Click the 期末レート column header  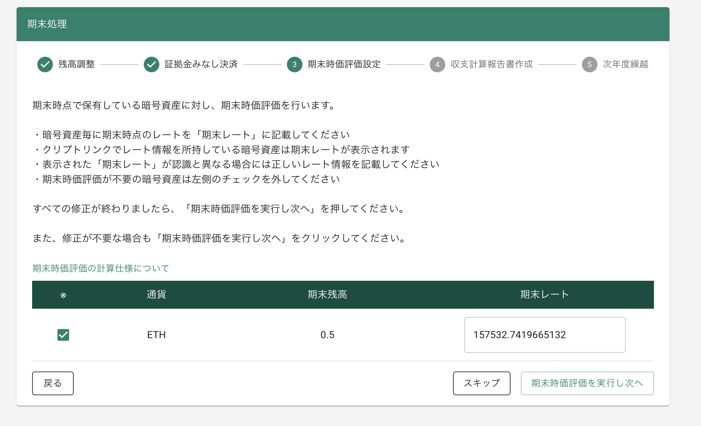coord(545,294)
